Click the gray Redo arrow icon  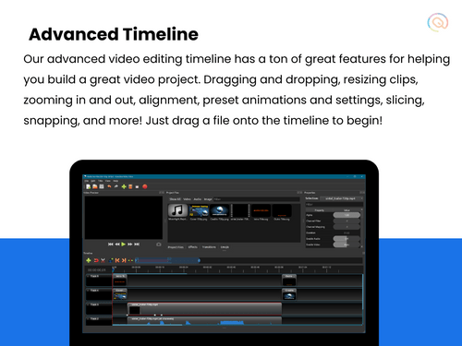[116, 186]
